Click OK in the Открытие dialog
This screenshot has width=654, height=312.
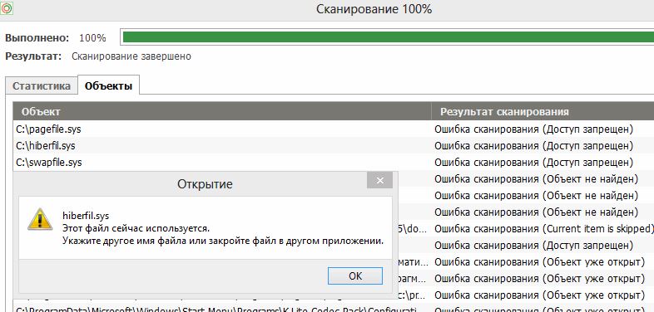(355, 275)
